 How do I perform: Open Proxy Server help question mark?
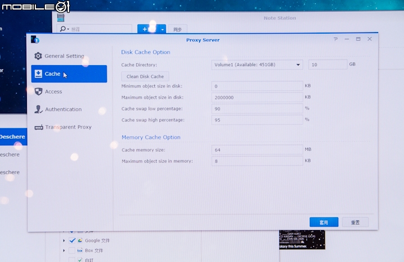click(336, 39)
